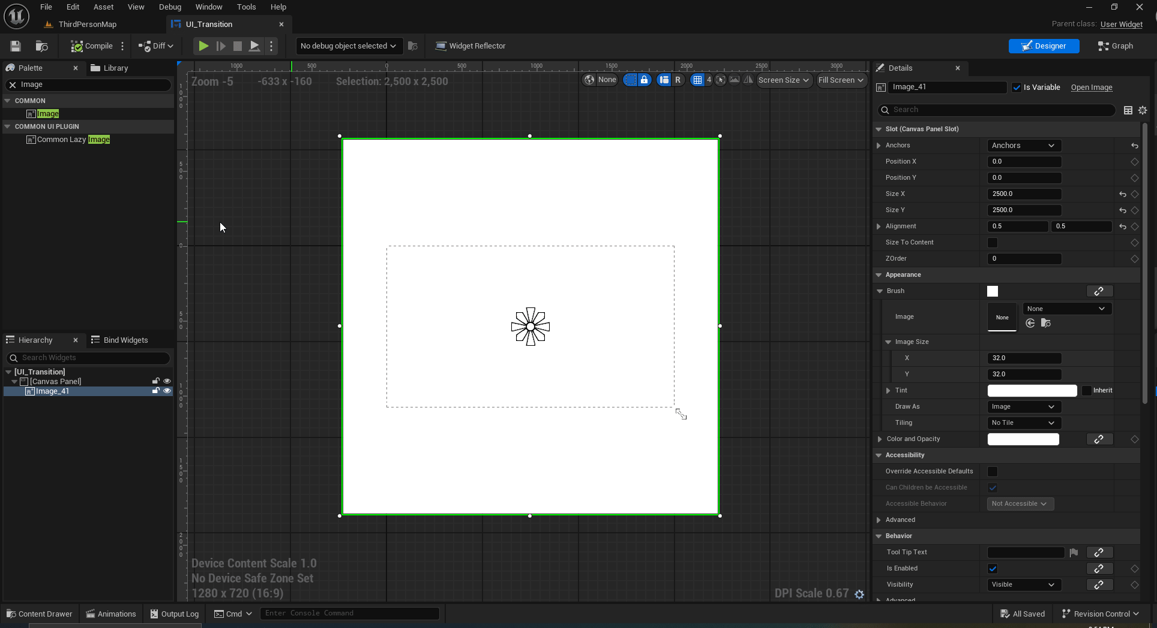
Task: Open the Screen Size dropdown
Action: pyautogui.click(x=784, y=80)
